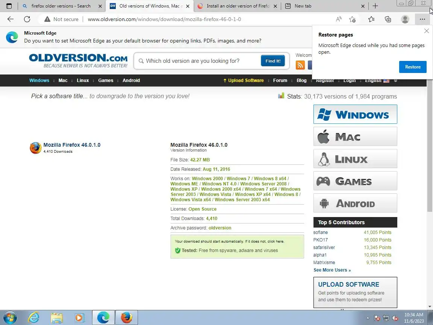
Task: Open Edge Settings and more menu
Action: 422,19
